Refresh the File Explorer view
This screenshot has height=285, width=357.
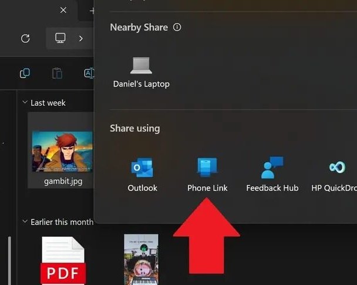pos(25,38)
